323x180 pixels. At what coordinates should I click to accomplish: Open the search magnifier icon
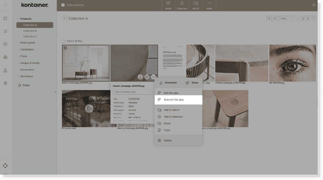[x=269, y=18]
